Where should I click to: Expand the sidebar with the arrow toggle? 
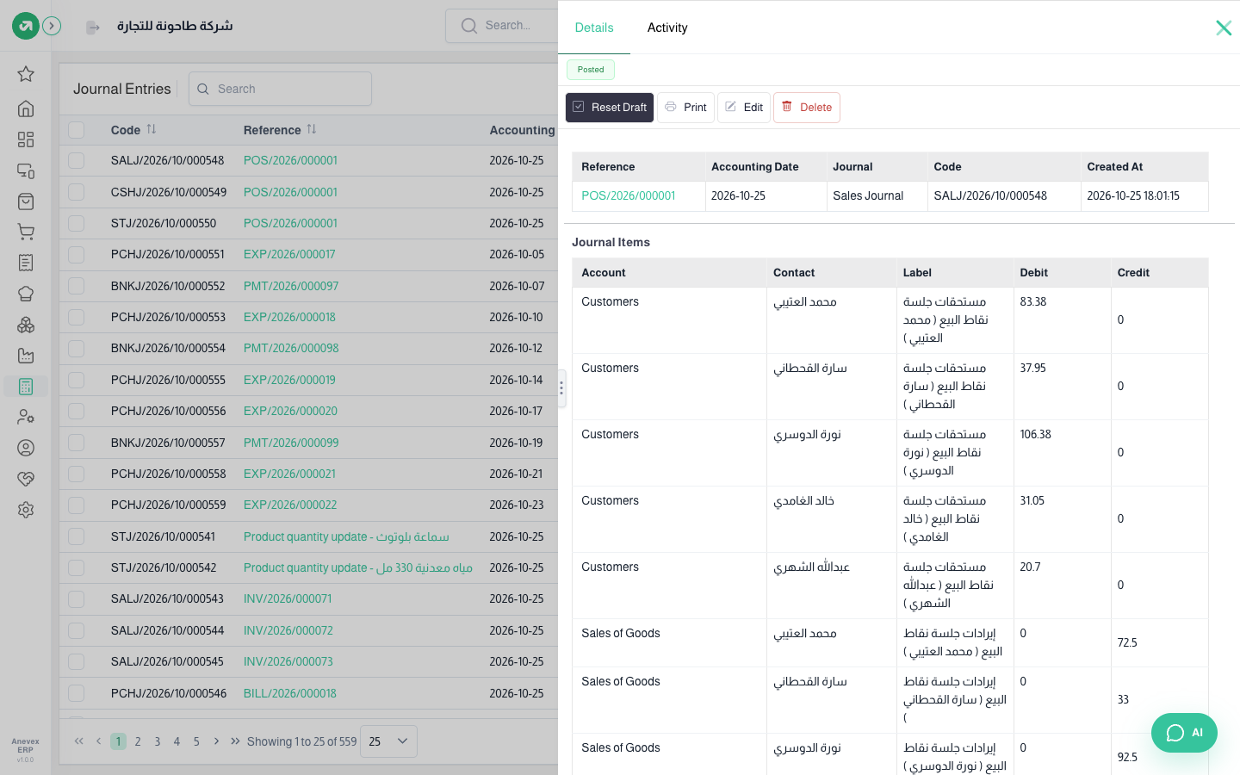[x=52, y=26]
